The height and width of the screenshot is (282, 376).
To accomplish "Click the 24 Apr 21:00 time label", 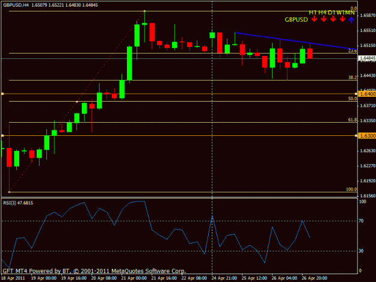I will tap(224, 278).
